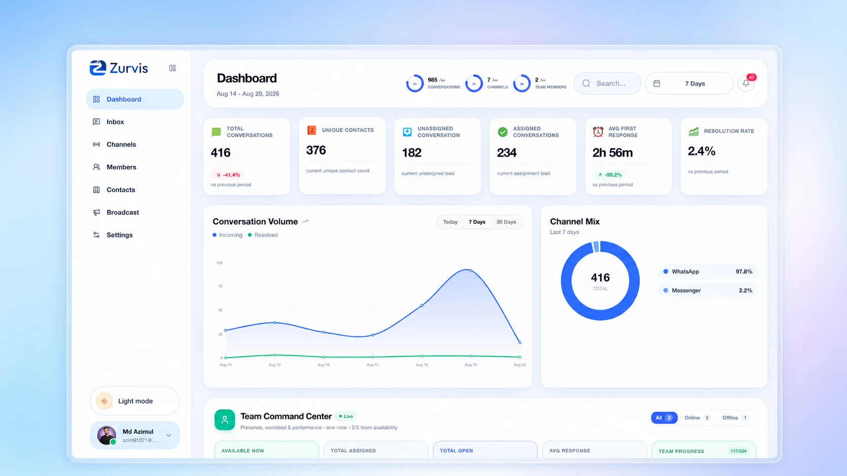
Task: Click the Conversation Volume trend arrow icon
Action: pos(305,222)
